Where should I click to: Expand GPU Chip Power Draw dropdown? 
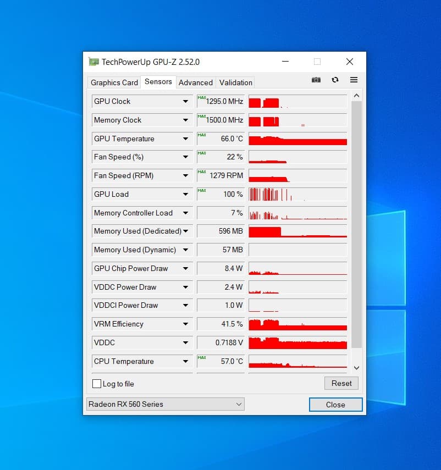(185, 268)
